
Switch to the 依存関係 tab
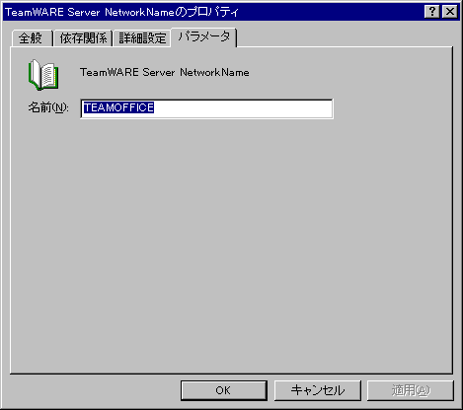point(83,38)
